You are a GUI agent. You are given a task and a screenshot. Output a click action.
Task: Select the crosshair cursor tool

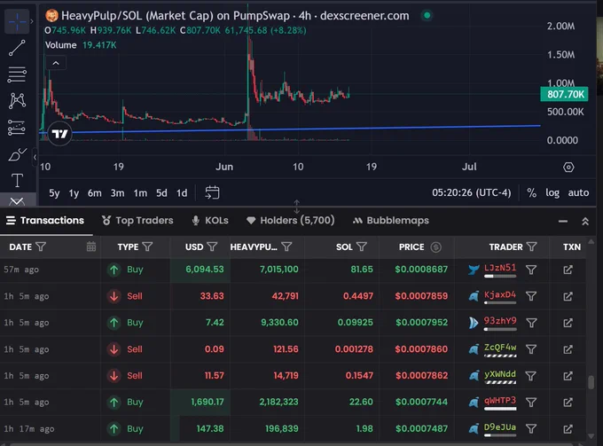[x=17, y=21]
